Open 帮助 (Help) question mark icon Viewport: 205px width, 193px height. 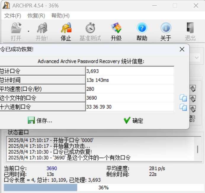pos(142,28)
